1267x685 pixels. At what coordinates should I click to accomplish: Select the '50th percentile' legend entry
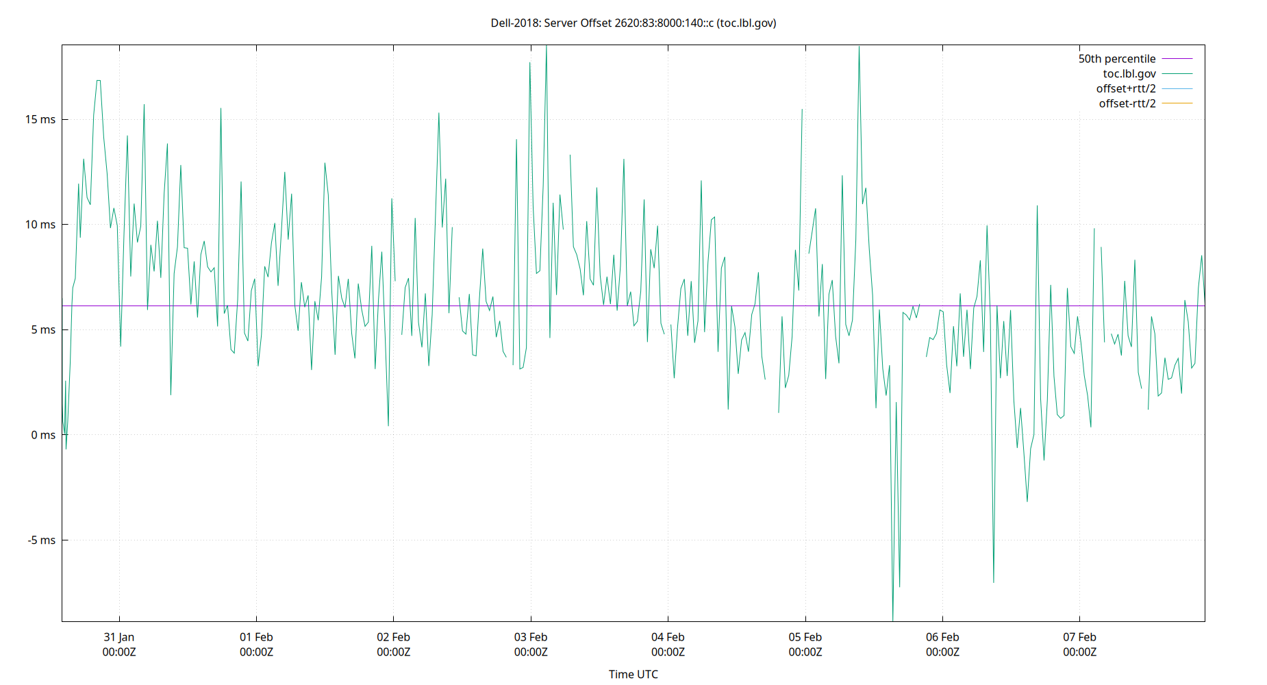point(1116,58)
